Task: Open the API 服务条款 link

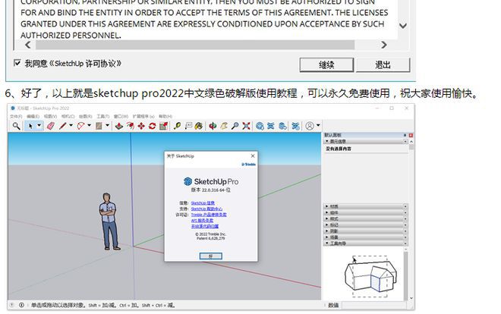Action: 202,221
